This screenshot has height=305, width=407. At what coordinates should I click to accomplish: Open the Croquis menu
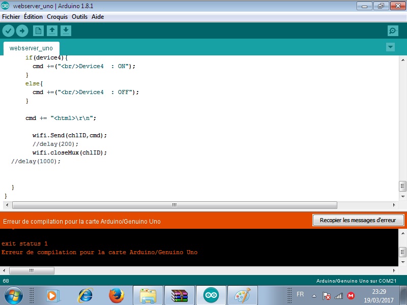coord(57,17)
